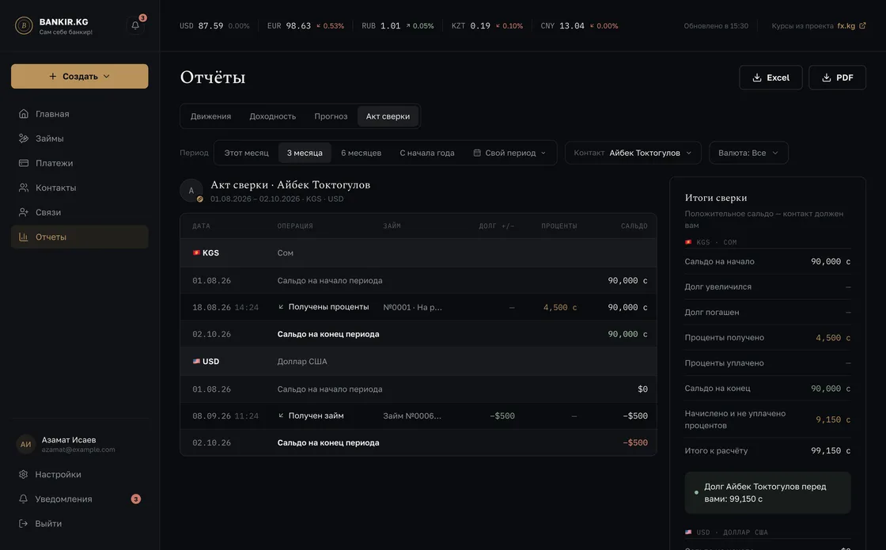
Task: Click the USD 87.59 exchange rate
Action: tap(214, 26)
